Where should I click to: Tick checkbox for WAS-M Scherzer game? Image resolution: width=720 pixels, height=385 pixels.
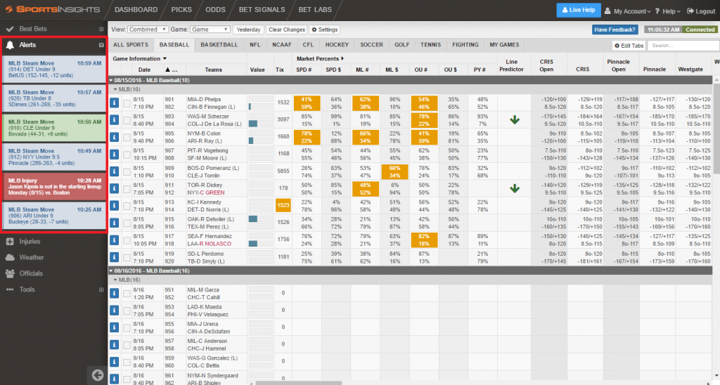coord(127,120)
